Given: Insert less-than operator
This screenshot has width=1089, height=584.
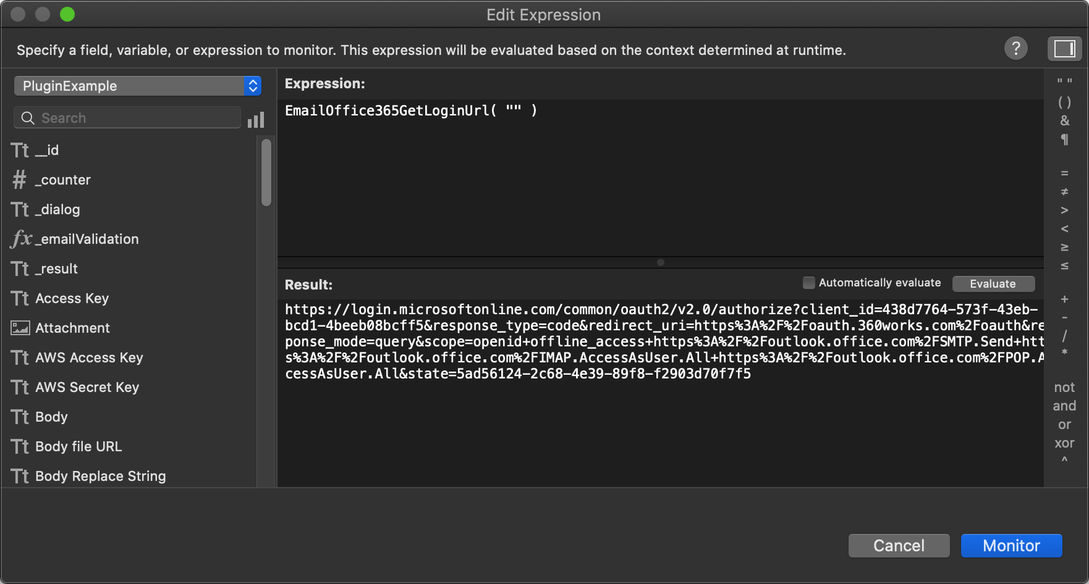Looking at the screenshot, I should 1064,229.
